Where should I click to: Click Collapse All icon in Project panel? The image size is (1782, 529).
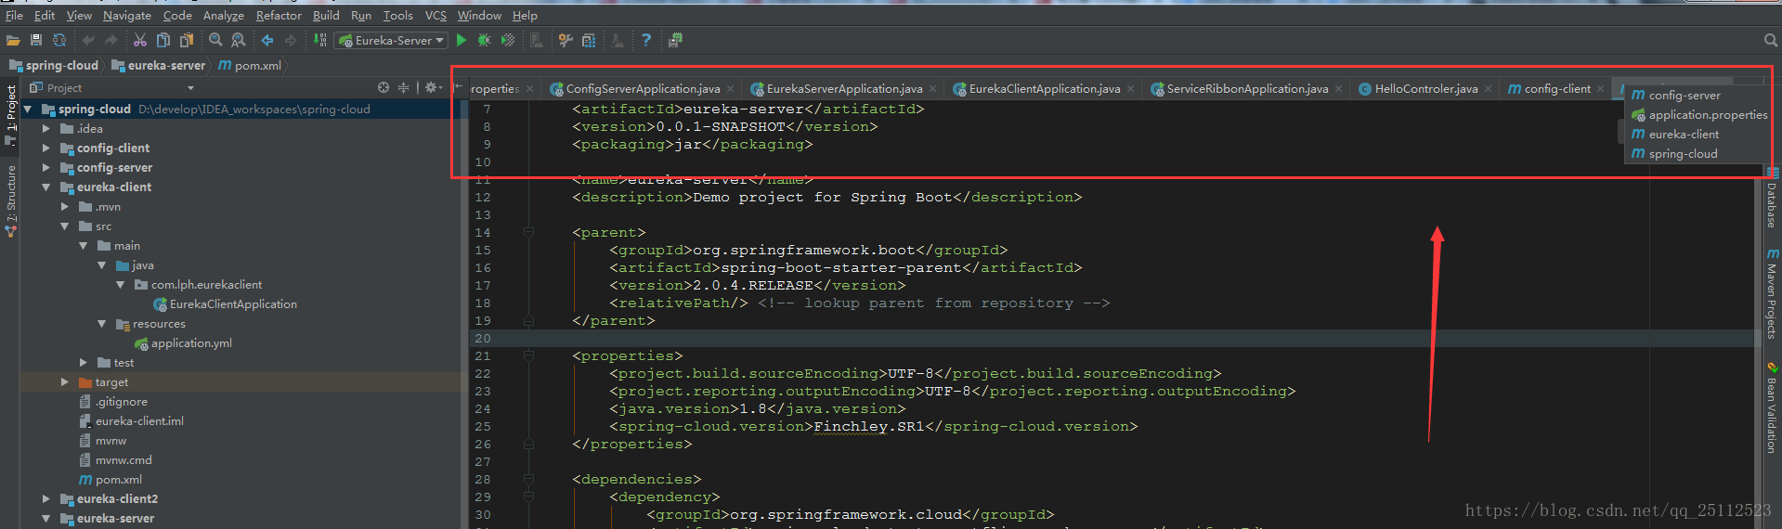403,87
